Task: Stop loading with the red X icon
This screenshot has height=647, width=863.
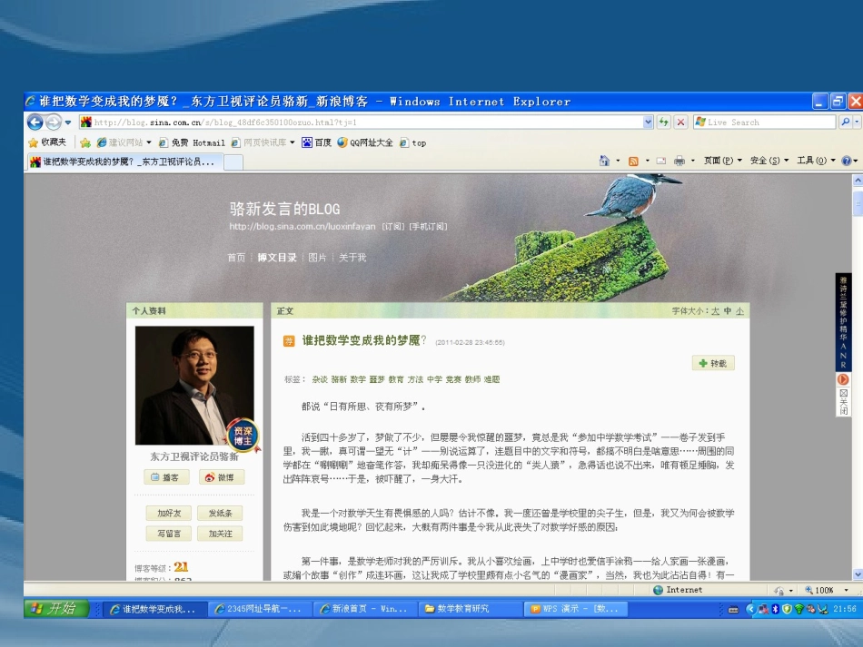Action: tap(680, 122)
